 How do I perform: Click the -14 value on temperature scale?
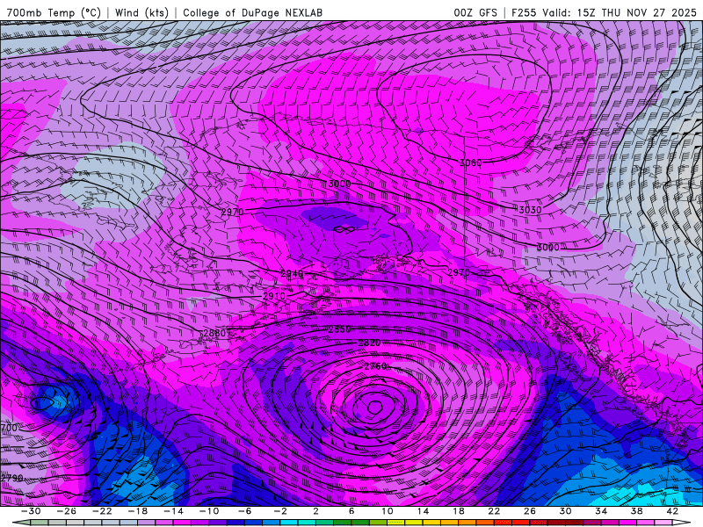point(173,511)
